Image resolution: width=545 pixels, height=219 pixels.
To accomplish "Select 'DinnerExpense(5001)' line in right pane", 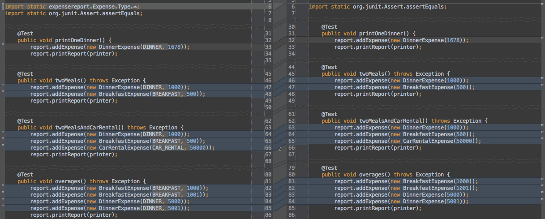I will pos(402,202).
